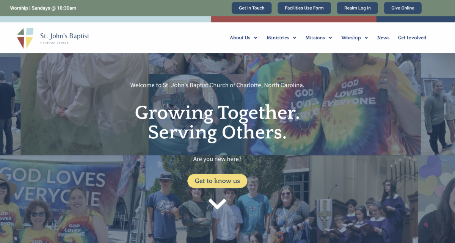Expand the Worship dropdown chevron
Image resolution: width=455 pixels, height=243 pixels.
click(366, 38)
